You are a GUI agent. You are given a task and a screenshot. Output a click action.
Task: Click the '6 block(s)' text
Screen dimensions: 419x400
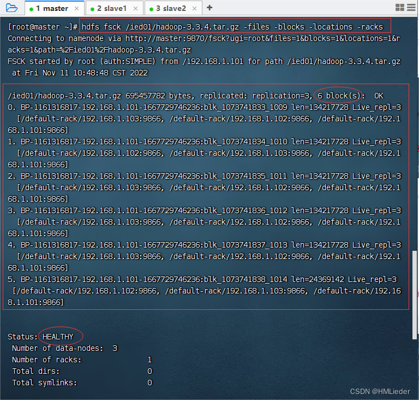tap(339, 96)
